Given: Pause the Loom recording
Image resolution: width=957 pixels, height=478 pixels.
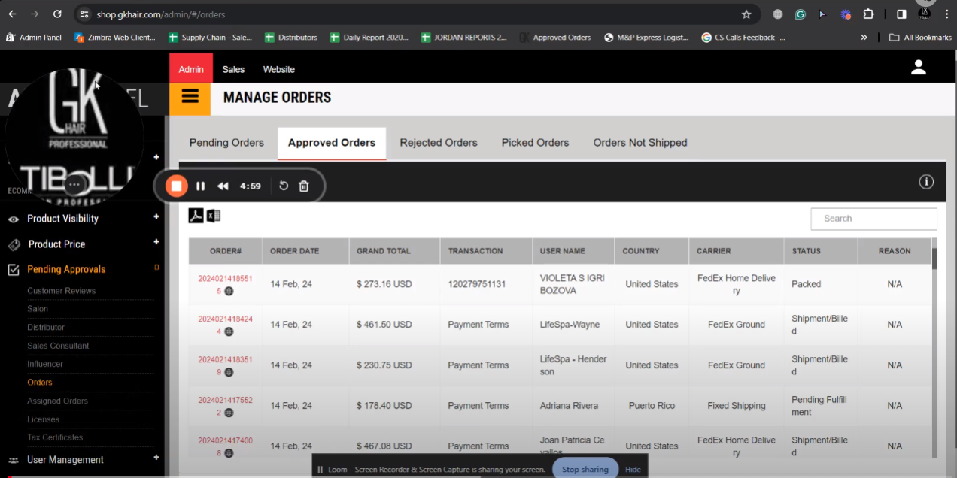Looking at the screenshot, I should tap(201, 186).
